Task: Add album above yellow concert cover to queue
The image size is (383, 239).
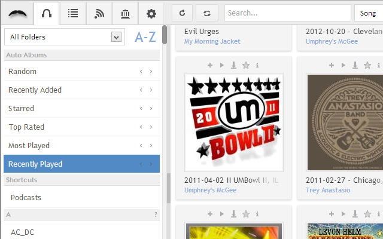Action: pos(210,214)
